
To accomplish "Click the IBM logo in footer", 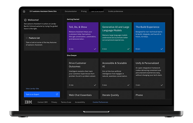I will click(28, 102).
